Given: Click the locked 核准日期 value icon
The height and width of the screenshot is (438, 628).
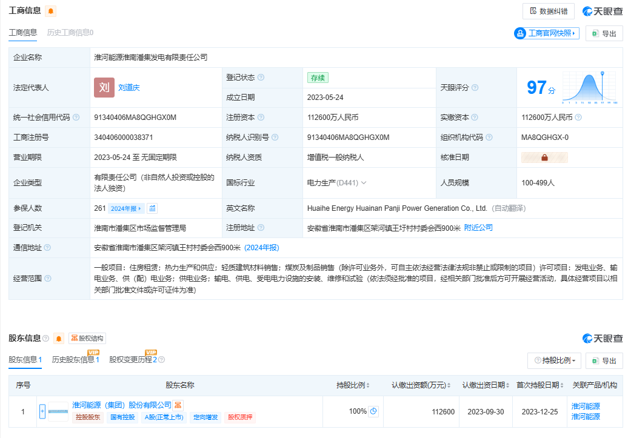Looking at the screenshot, I should click(x=544, y=158).
